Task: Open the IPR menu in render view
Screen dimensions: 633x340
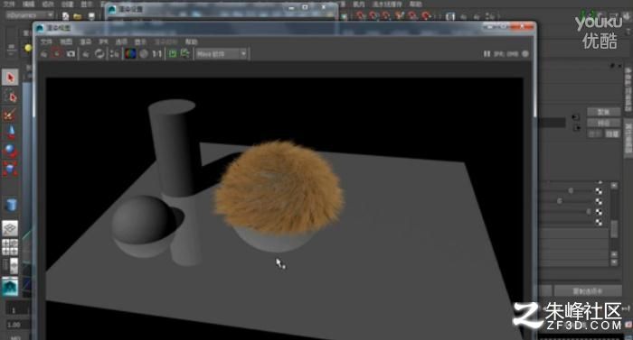Action: [x=103, y=41]
